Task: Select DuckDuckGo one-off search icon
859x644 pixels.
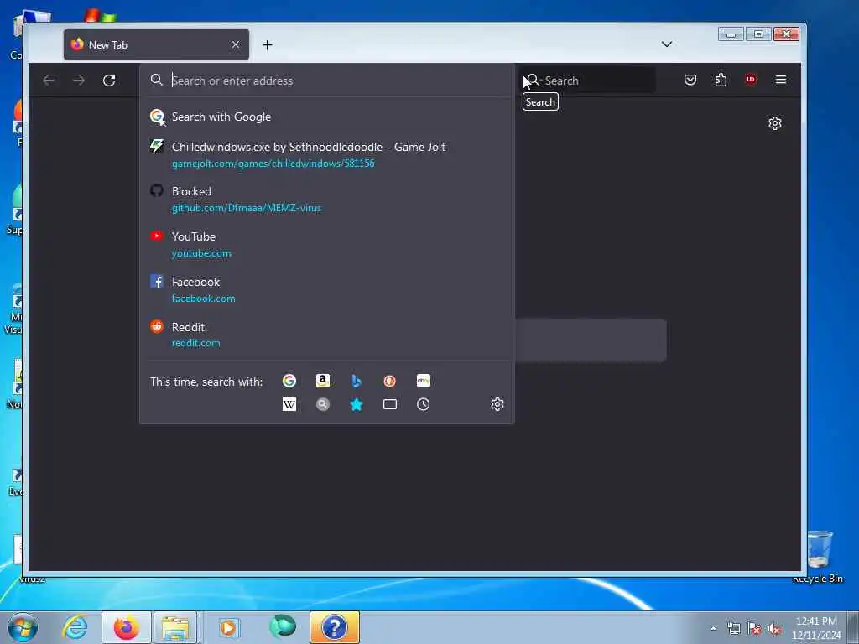Action: point(389,381)
